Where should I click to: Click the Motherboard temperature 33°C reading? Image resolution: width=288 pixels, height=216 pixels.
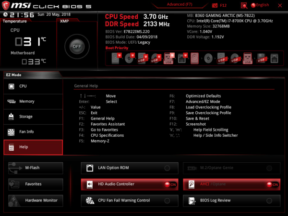34,61
